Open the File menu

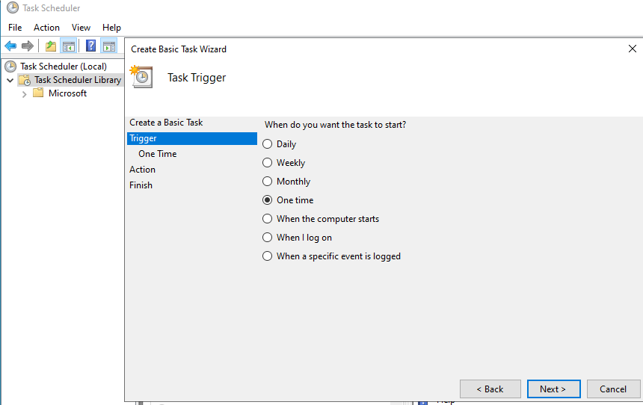pos(15,28)
